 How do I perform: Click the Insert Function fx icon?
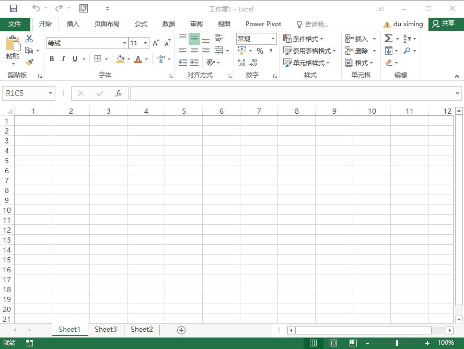(x=119, y=93)
